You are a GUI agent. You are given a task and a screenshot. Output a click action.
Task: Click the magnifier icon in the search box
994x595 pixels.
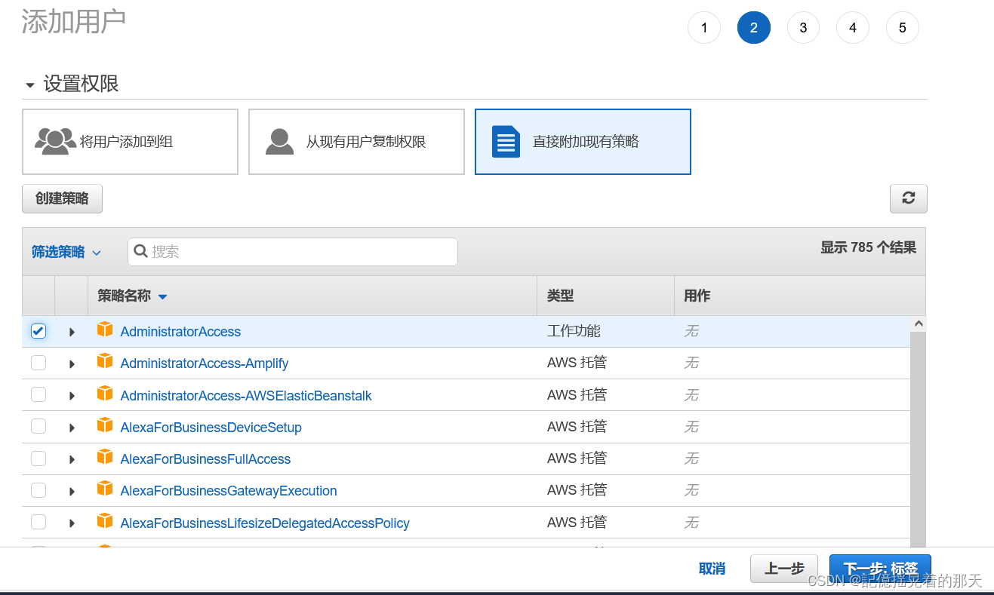click(x=140, y=251)
